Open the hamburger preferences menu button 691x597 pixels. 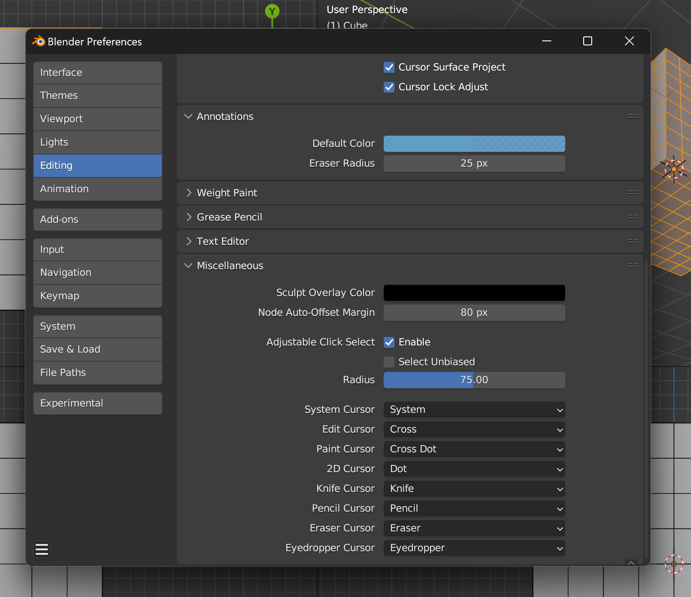pos(42,549)
